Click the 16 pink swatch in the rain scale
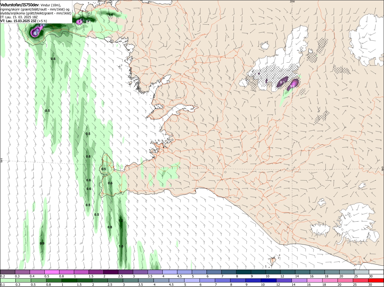 tap(314, 280)
